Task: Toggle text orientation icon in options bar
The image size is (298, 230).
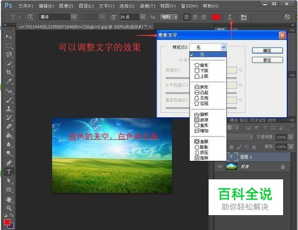Action: coord(30,17)
